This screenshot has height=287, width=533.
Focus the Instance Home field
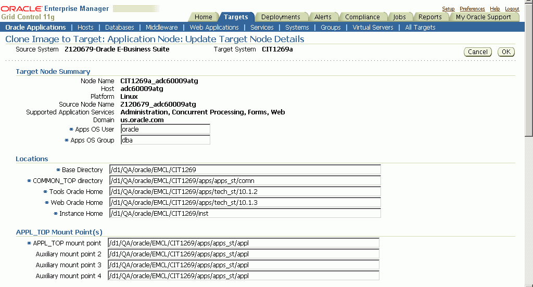coord(245,213)
